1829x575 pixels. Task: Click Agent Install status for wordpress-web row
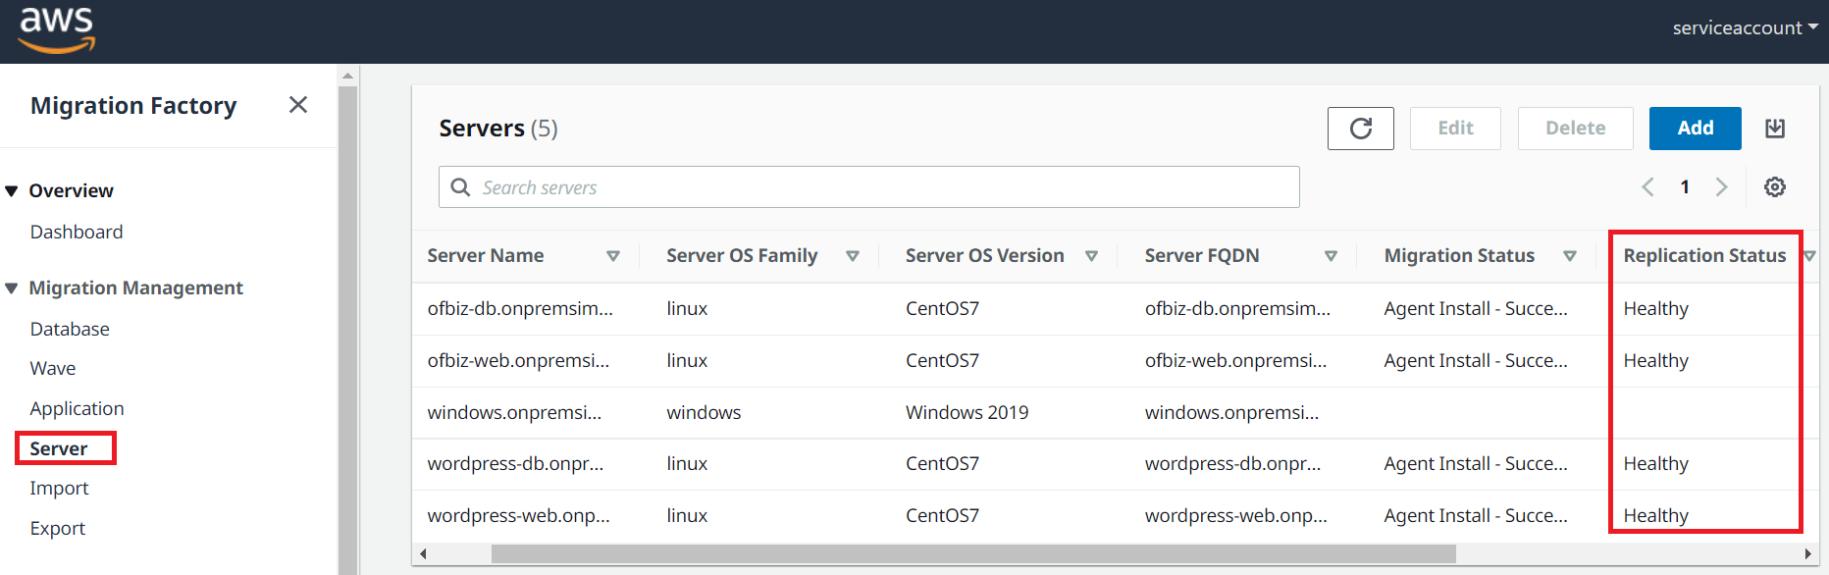pyautogui.click(x=1476, y=515)
